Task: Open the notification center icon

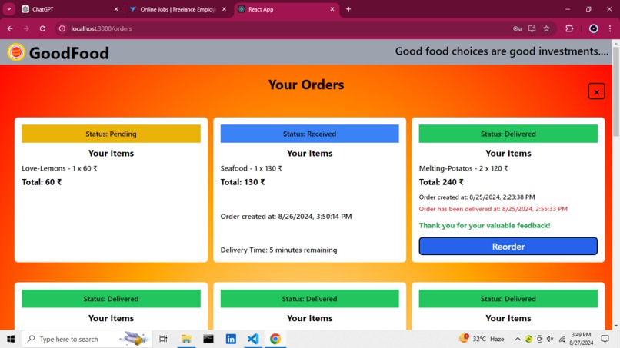Action: pyautogui.click(x=605, y=339)
